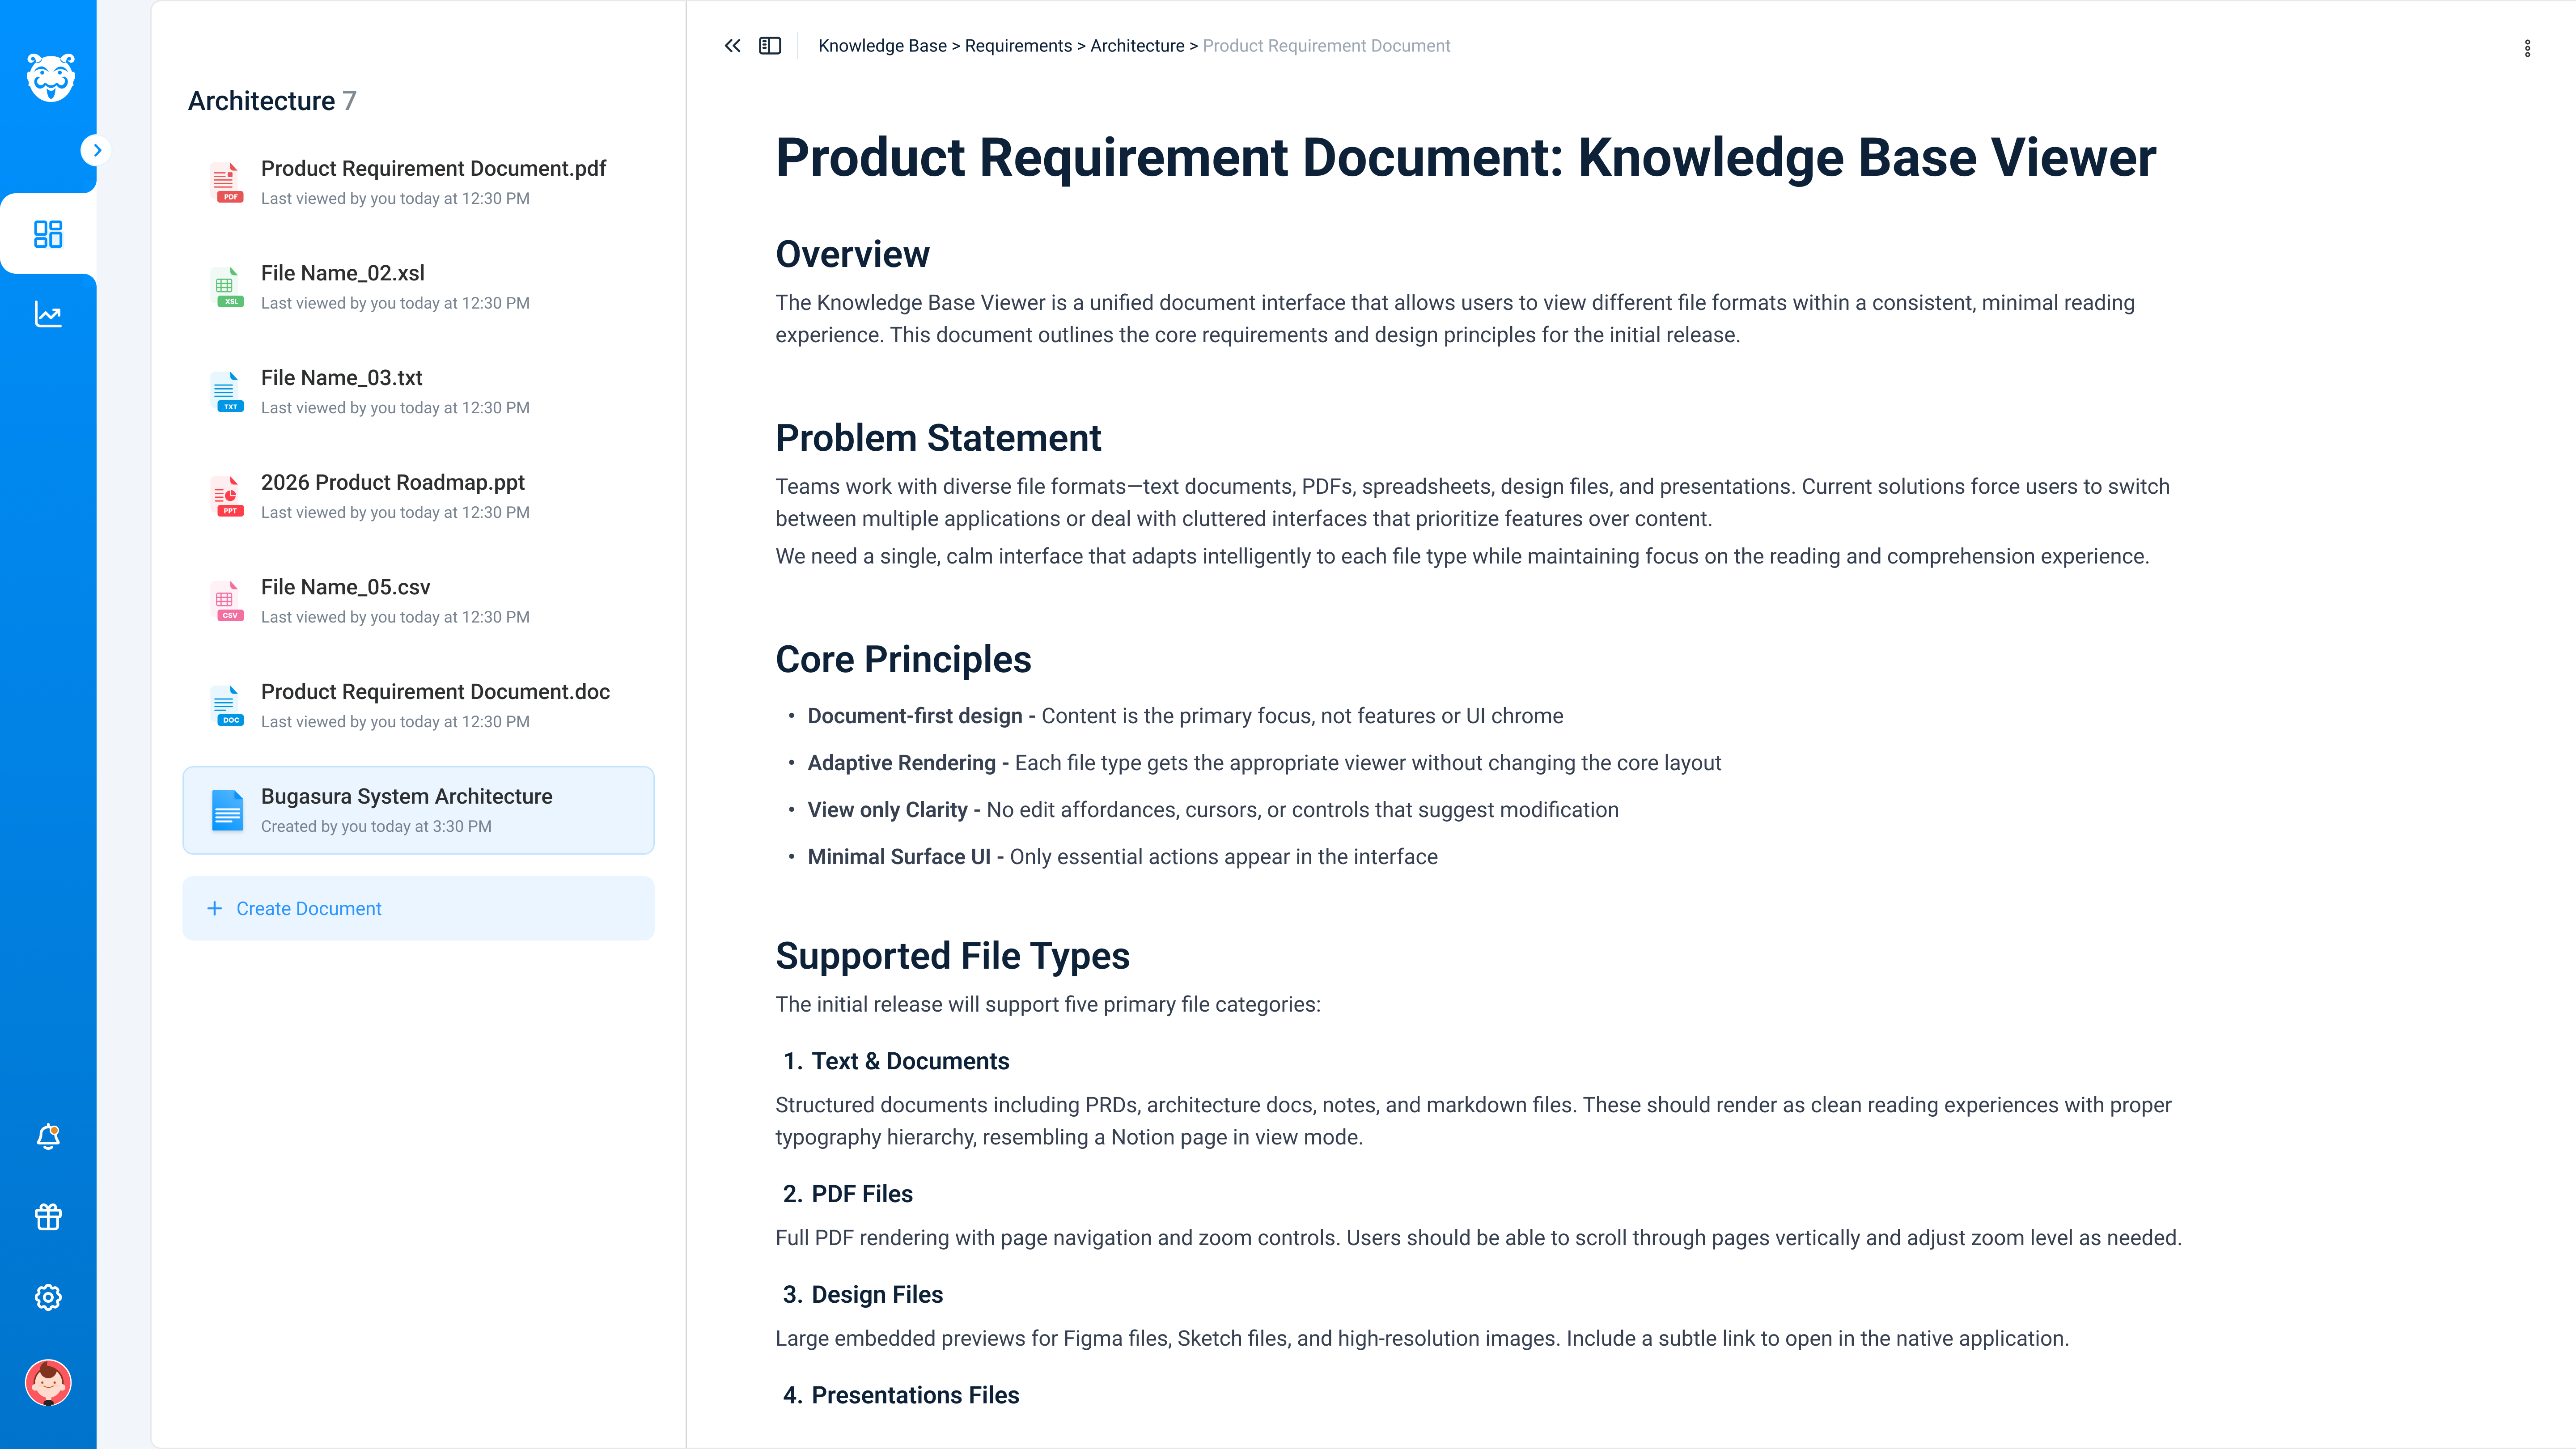Select the Bugasura System Architecture document
2576x1449 pixels.
tap(418, 810)
